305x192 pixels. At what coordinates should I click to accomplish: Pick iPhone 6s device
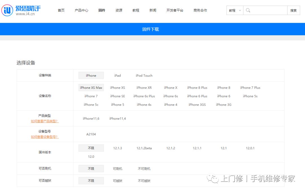pos(171,96)
